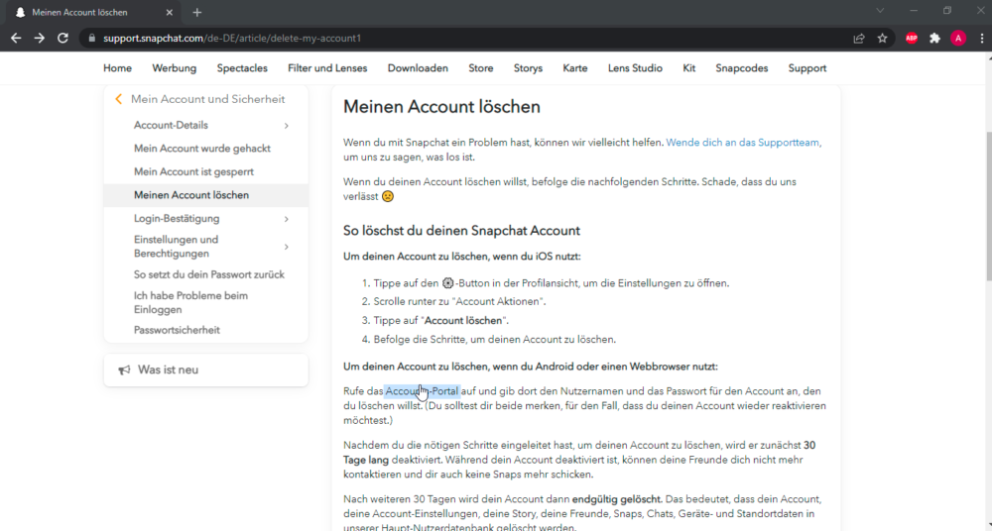Select Spectacles in the navigation bar
This screenshot has height=531, width=992.
click(242, 68)
